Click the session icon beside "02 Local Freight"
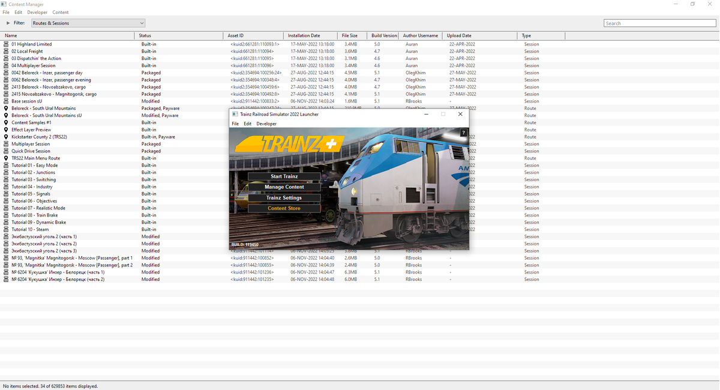 (x=5, y=51)
